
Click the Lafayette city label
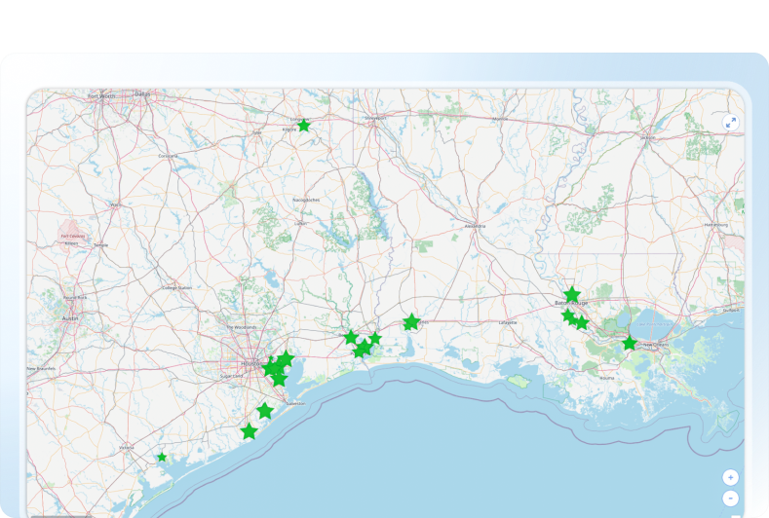point(508,321)
